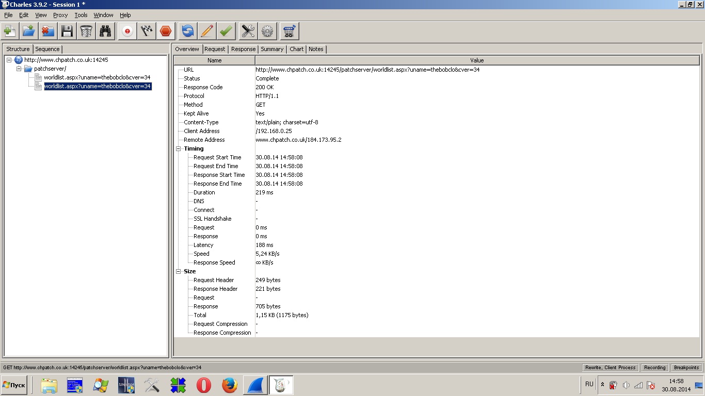Image resolution: width=705 pixels, height=396 pixels.
Task: Open the File menu
Action: 8,15
